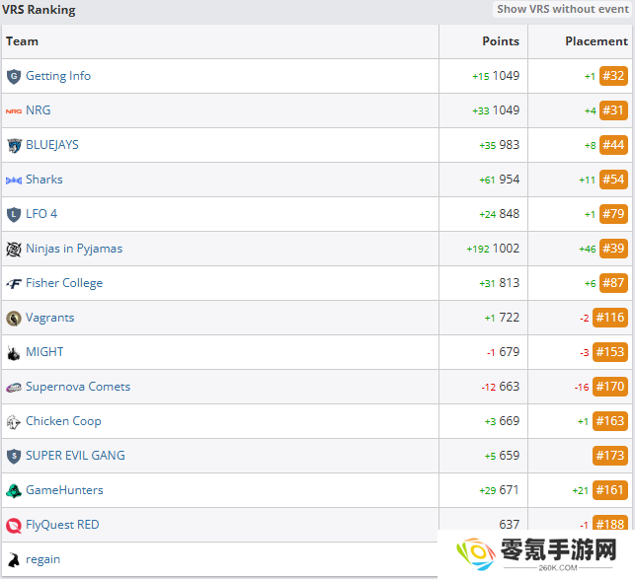Screen dimensions: 635x579
Task: Open the Getting Info team link
Action: [x=58, y=76]
